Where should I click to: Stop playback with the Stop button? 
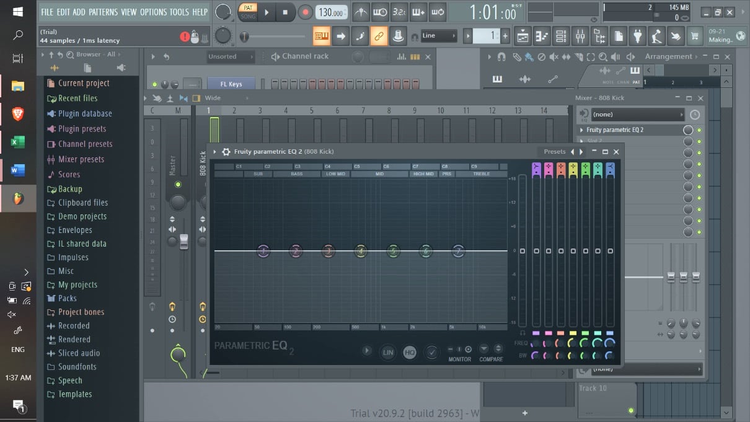pyautogui.click(x=285, y=12)
